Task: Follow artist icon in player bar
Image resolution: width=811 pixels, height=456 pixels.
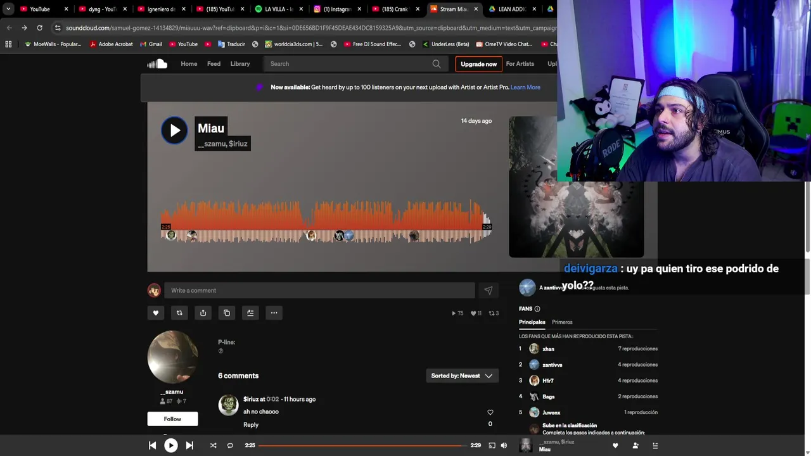Action: [635, 445]
